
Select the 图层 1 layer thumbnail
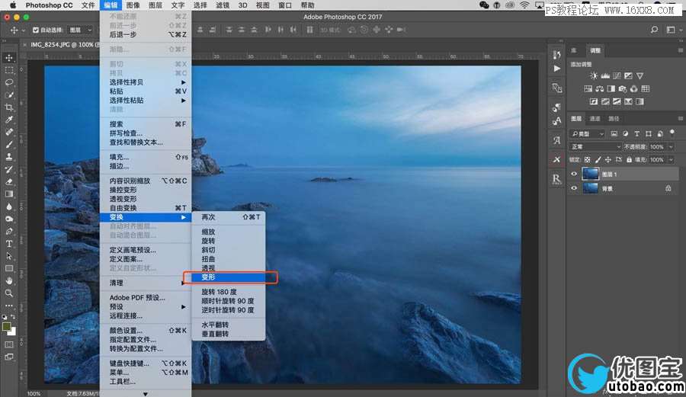590,174
